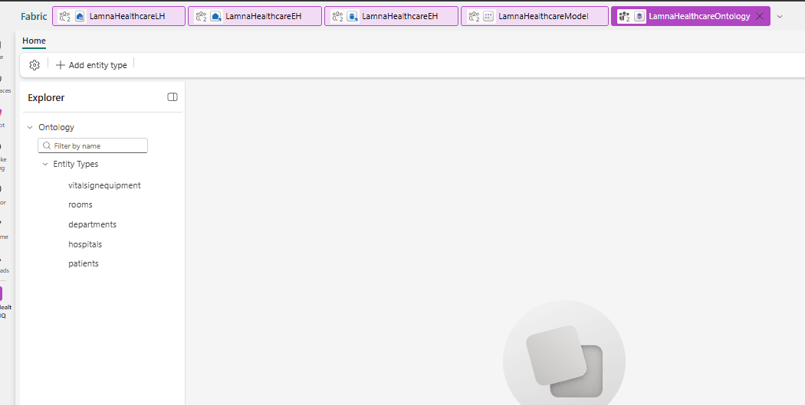Open the tab overflow chevron after LamnaHealthcareOntology
805x405 pixels.
pos(780,16)
